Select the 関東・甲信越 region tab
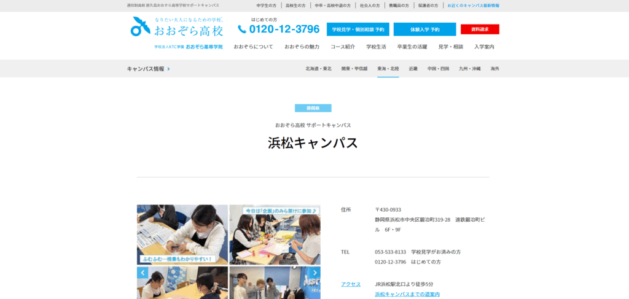 click(354, 69)
